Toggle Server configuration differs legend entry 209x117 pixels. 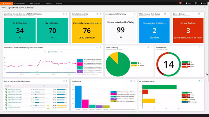[x=123, y=96]
